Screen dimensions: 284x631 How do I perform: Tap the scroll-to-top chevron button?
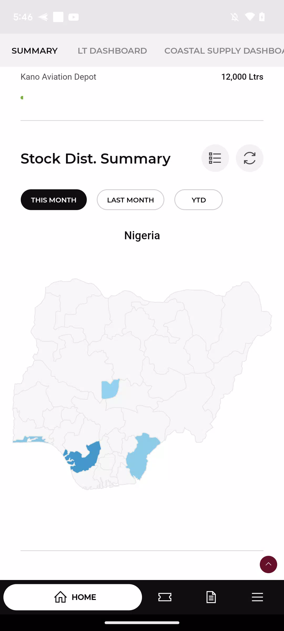click(268, 564)
